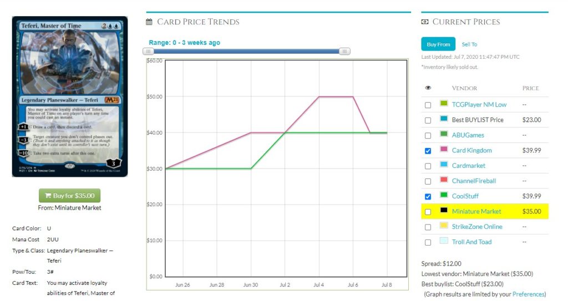
Task: Enable the Best BUYLIST Price checkbox
Action: 428,120
